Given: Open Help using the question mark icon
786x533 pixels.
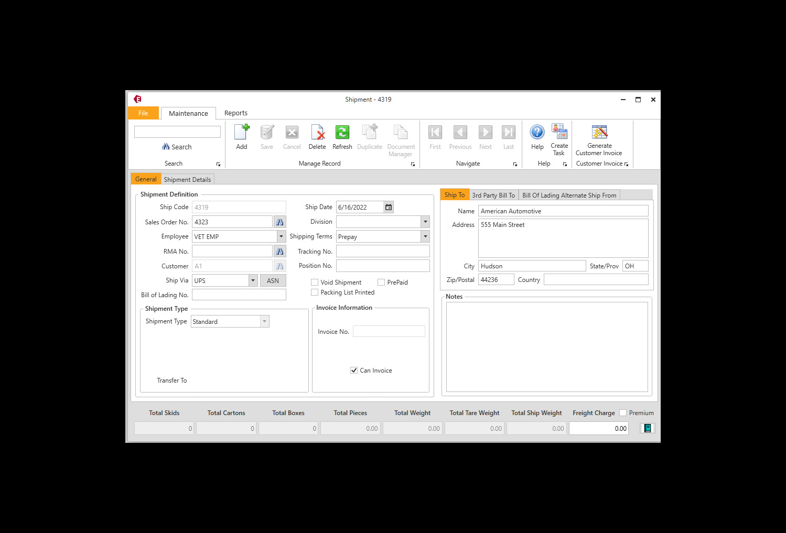Looking at the screenshot, I should click(x=537, y=133).
